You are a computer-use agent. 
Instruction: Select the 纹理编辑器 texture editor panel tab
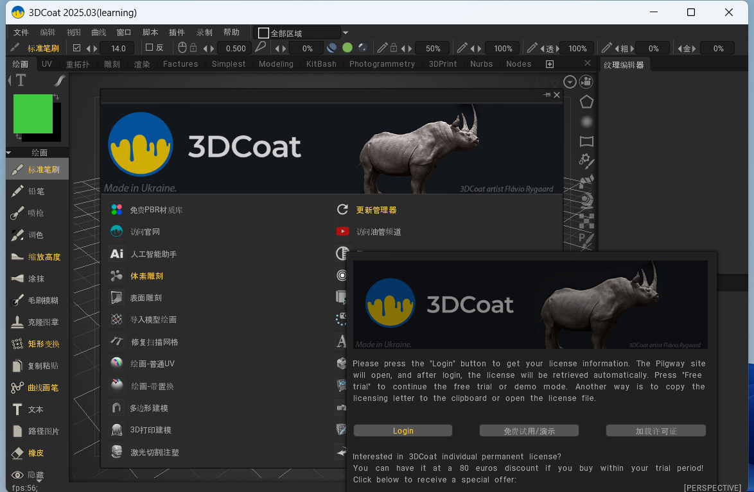point(624,65)
